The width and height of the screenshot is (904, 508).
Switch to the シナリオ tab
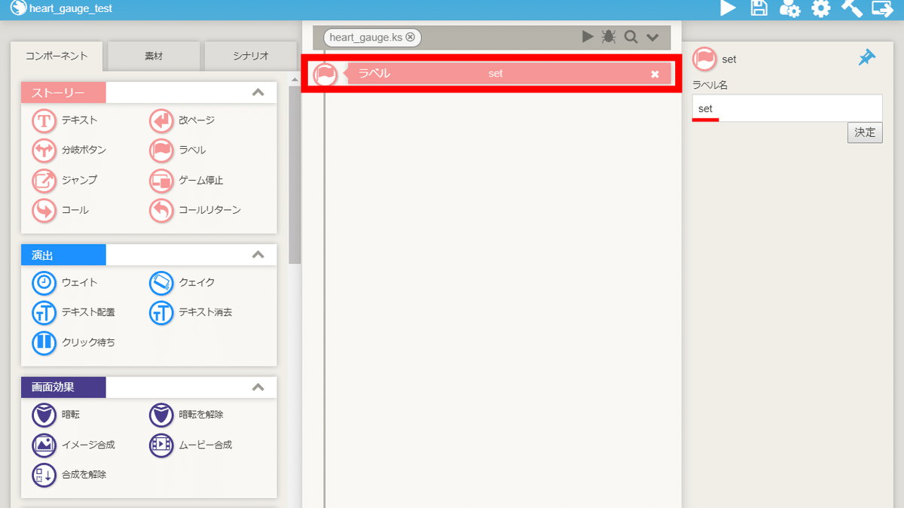(251, 56)
